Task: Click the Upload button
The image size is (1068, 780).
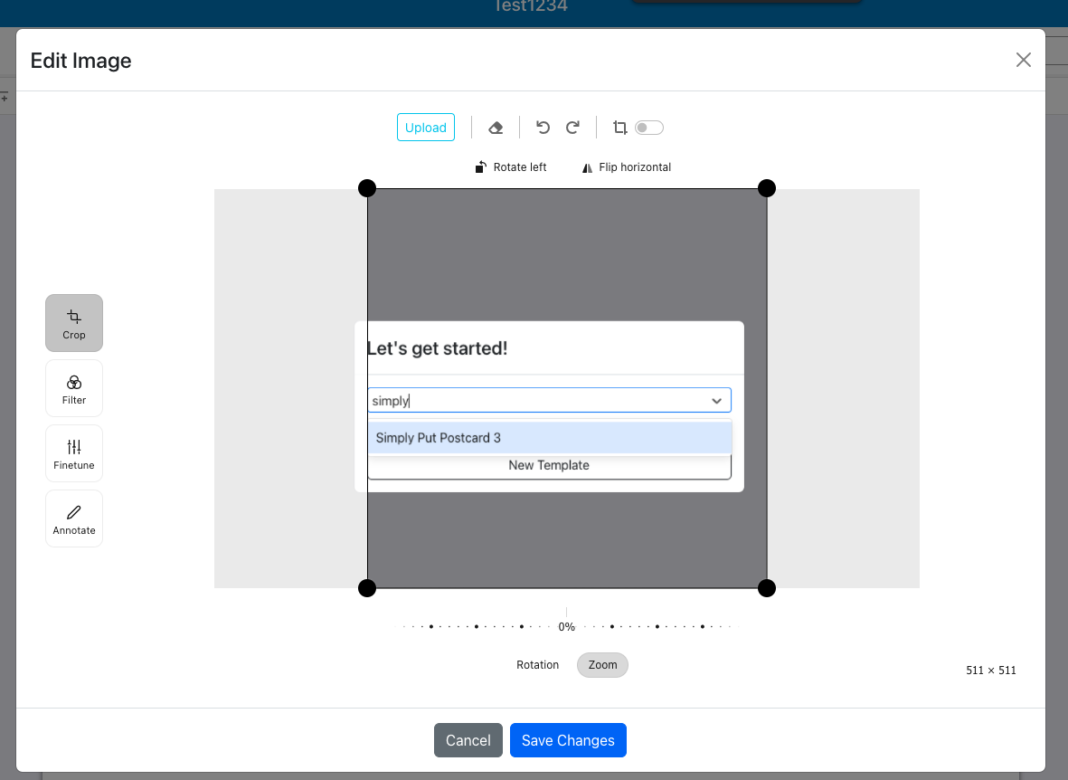Action: [425, 128]
